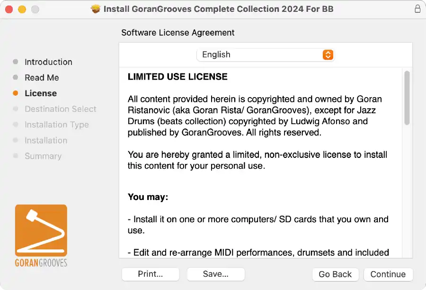Click the license text scrollbar thumb

407,98
